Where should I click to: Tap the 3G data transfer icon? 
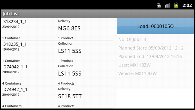[x=159, y=5]
